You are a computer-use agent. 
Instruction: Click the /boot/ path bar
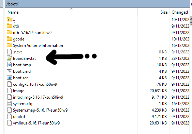[x=97, y=4]
